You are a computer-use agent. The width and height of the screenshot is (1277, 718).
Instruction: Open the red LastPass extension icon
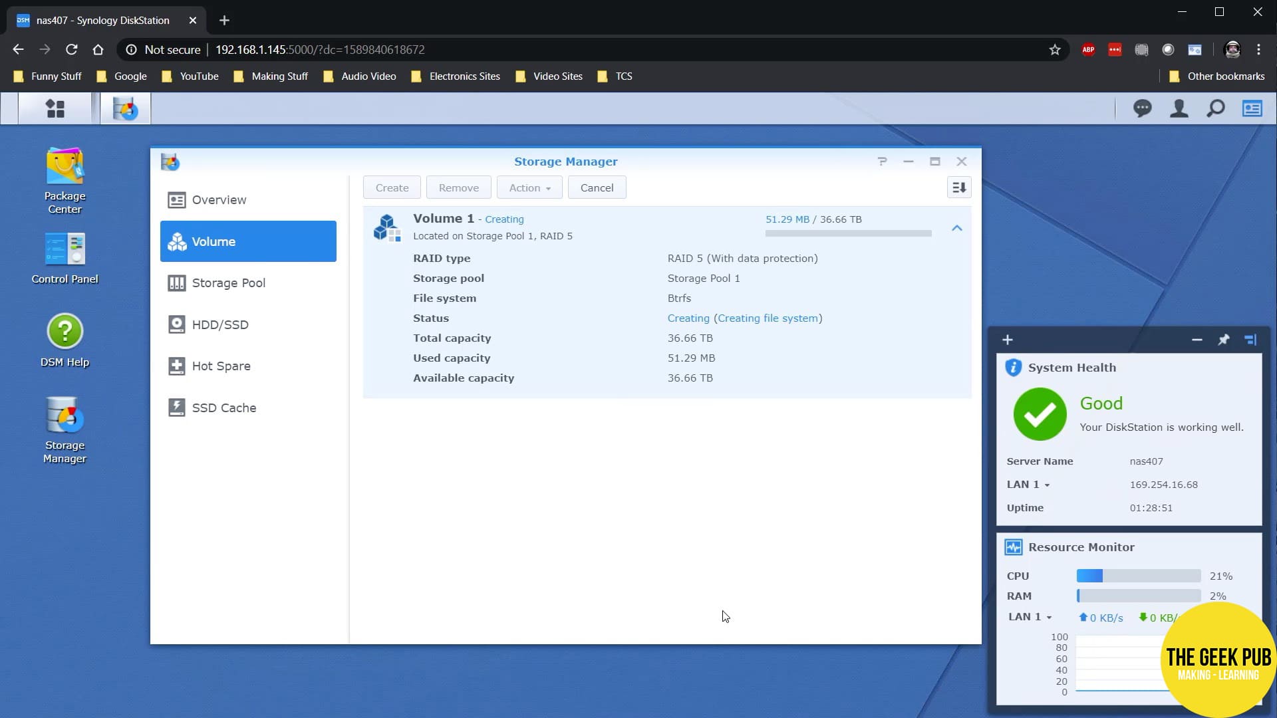point(1115,50)
